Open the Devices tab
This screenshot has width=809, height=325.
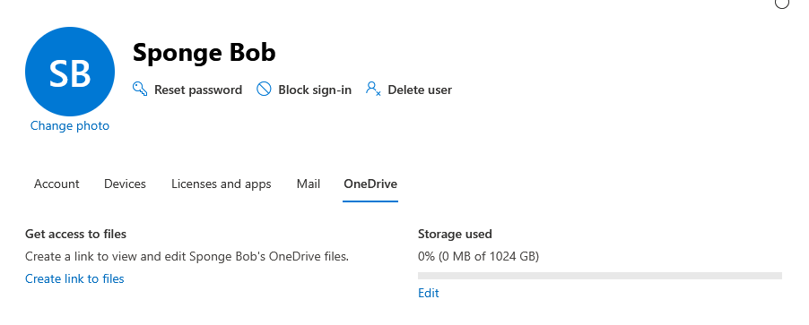coord(125,184)
